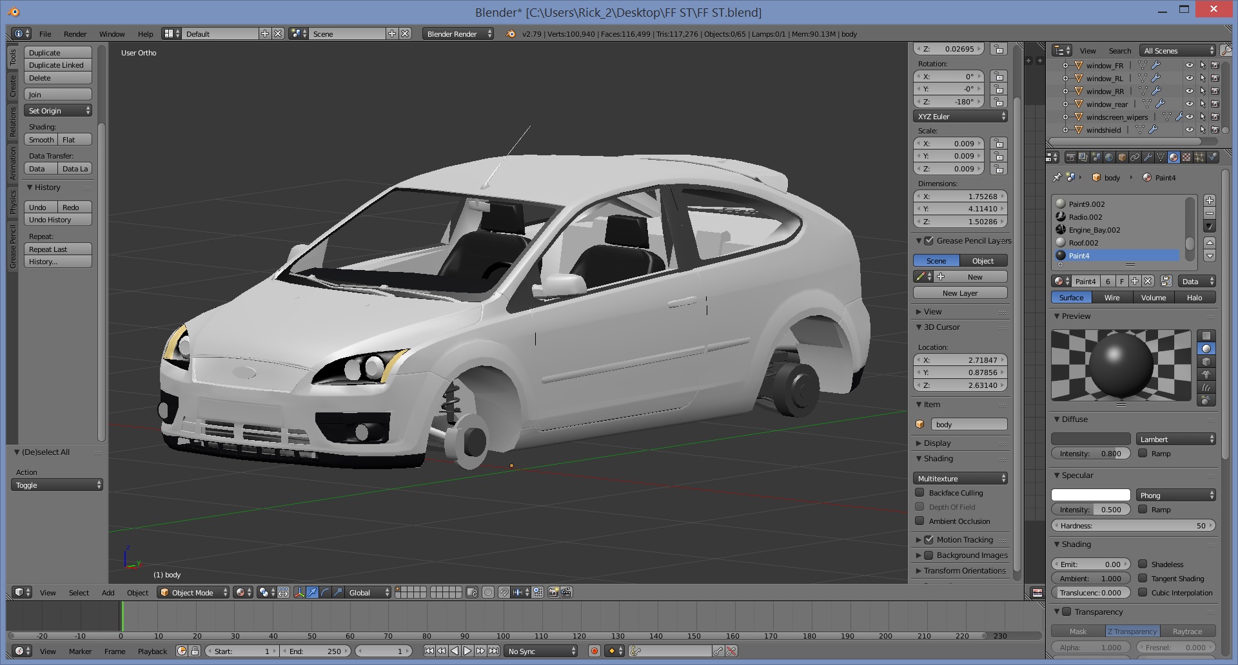Switch material preview to Monkey shape
Image resolution: width=1238 pixels, height=665 pixels.
tap(1206, 374)
